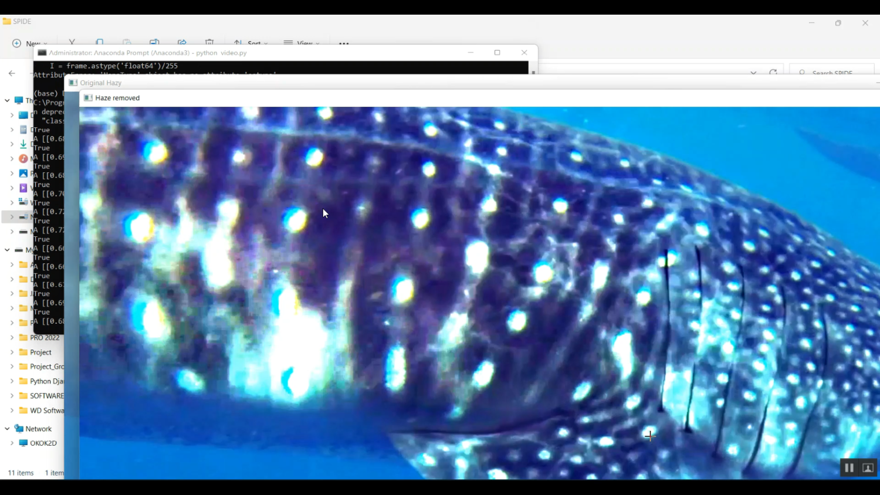Open the See more ellipsis menu in Explorer

[x=344, y=43]
